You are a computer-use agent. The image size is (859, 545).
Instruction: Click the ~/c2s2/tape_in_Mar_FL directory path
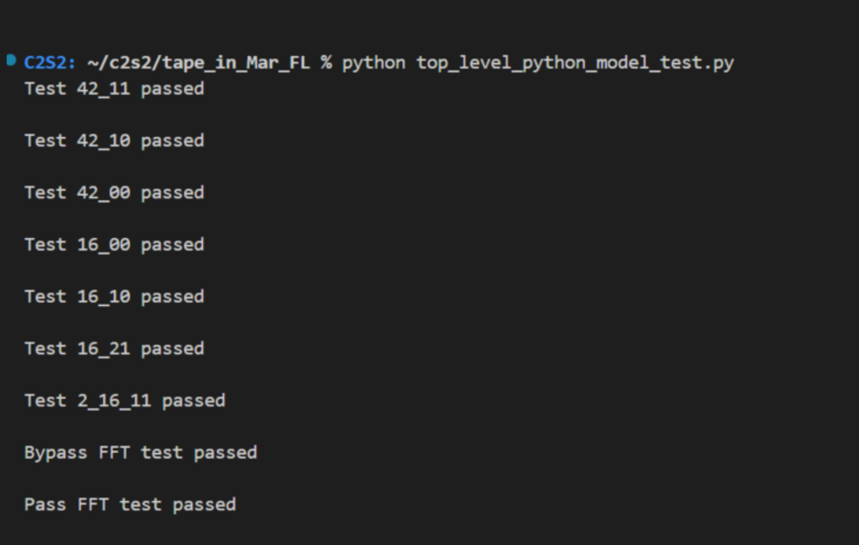(199, 63)
